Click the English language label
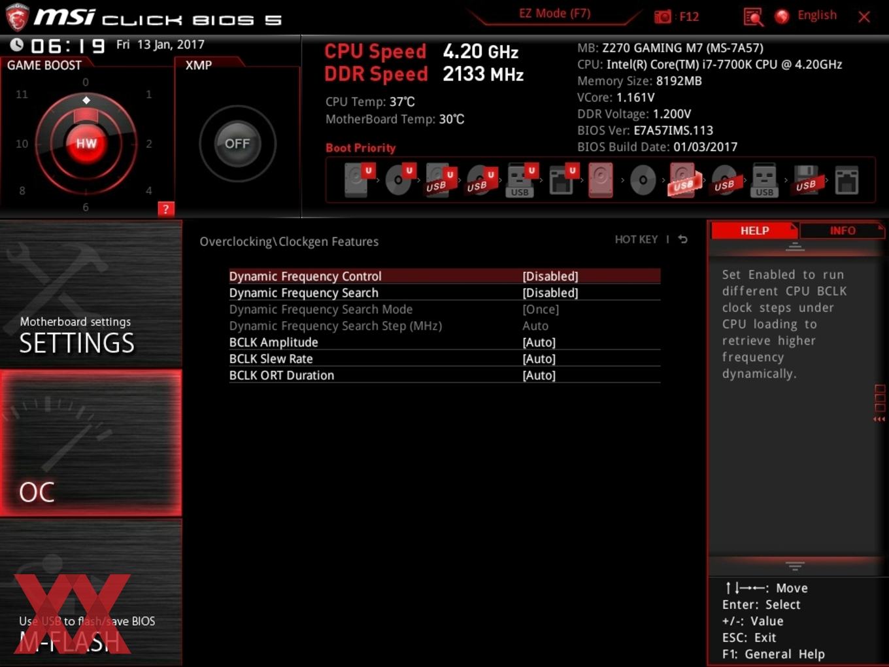Image resolution: width=889 pixels, height=667 pixels. click(x=817, y=15)
